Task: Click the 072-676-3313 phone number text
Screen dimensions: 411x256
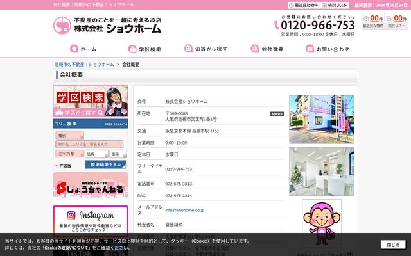Action: pyautogui.click(x=179, y=184)
